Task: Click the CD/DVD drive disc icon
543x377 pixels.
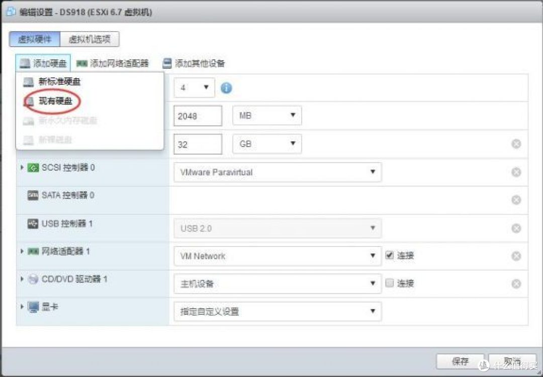Action: (33, 279)
